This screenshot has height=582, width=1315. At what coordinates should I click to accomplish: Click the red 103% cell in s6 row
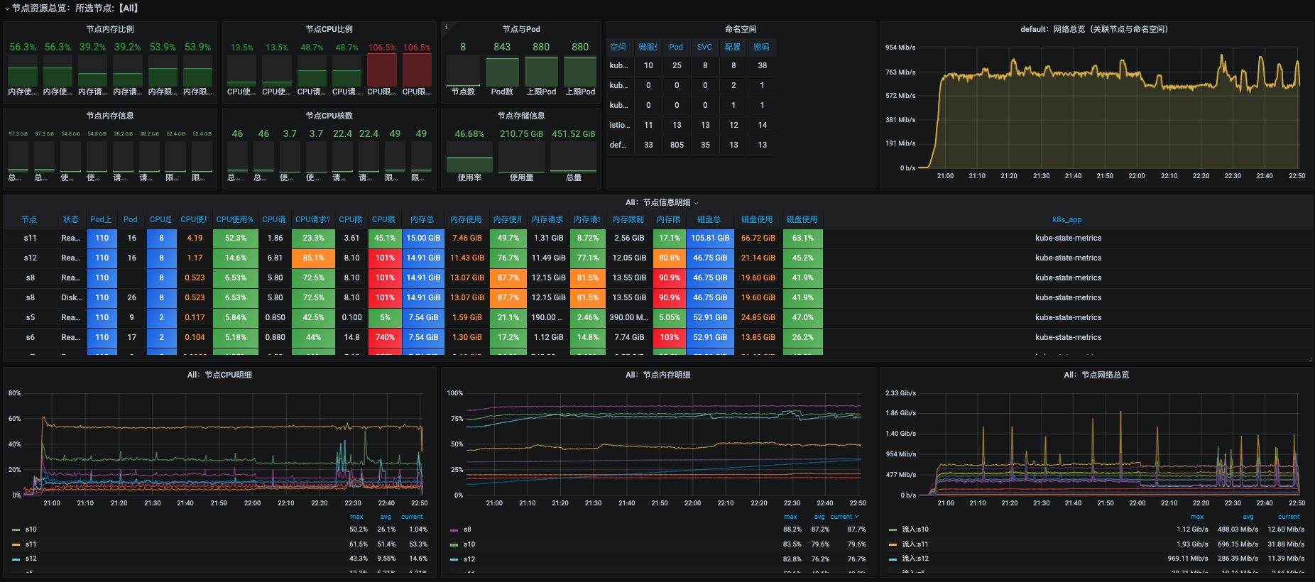coord(669,338)
